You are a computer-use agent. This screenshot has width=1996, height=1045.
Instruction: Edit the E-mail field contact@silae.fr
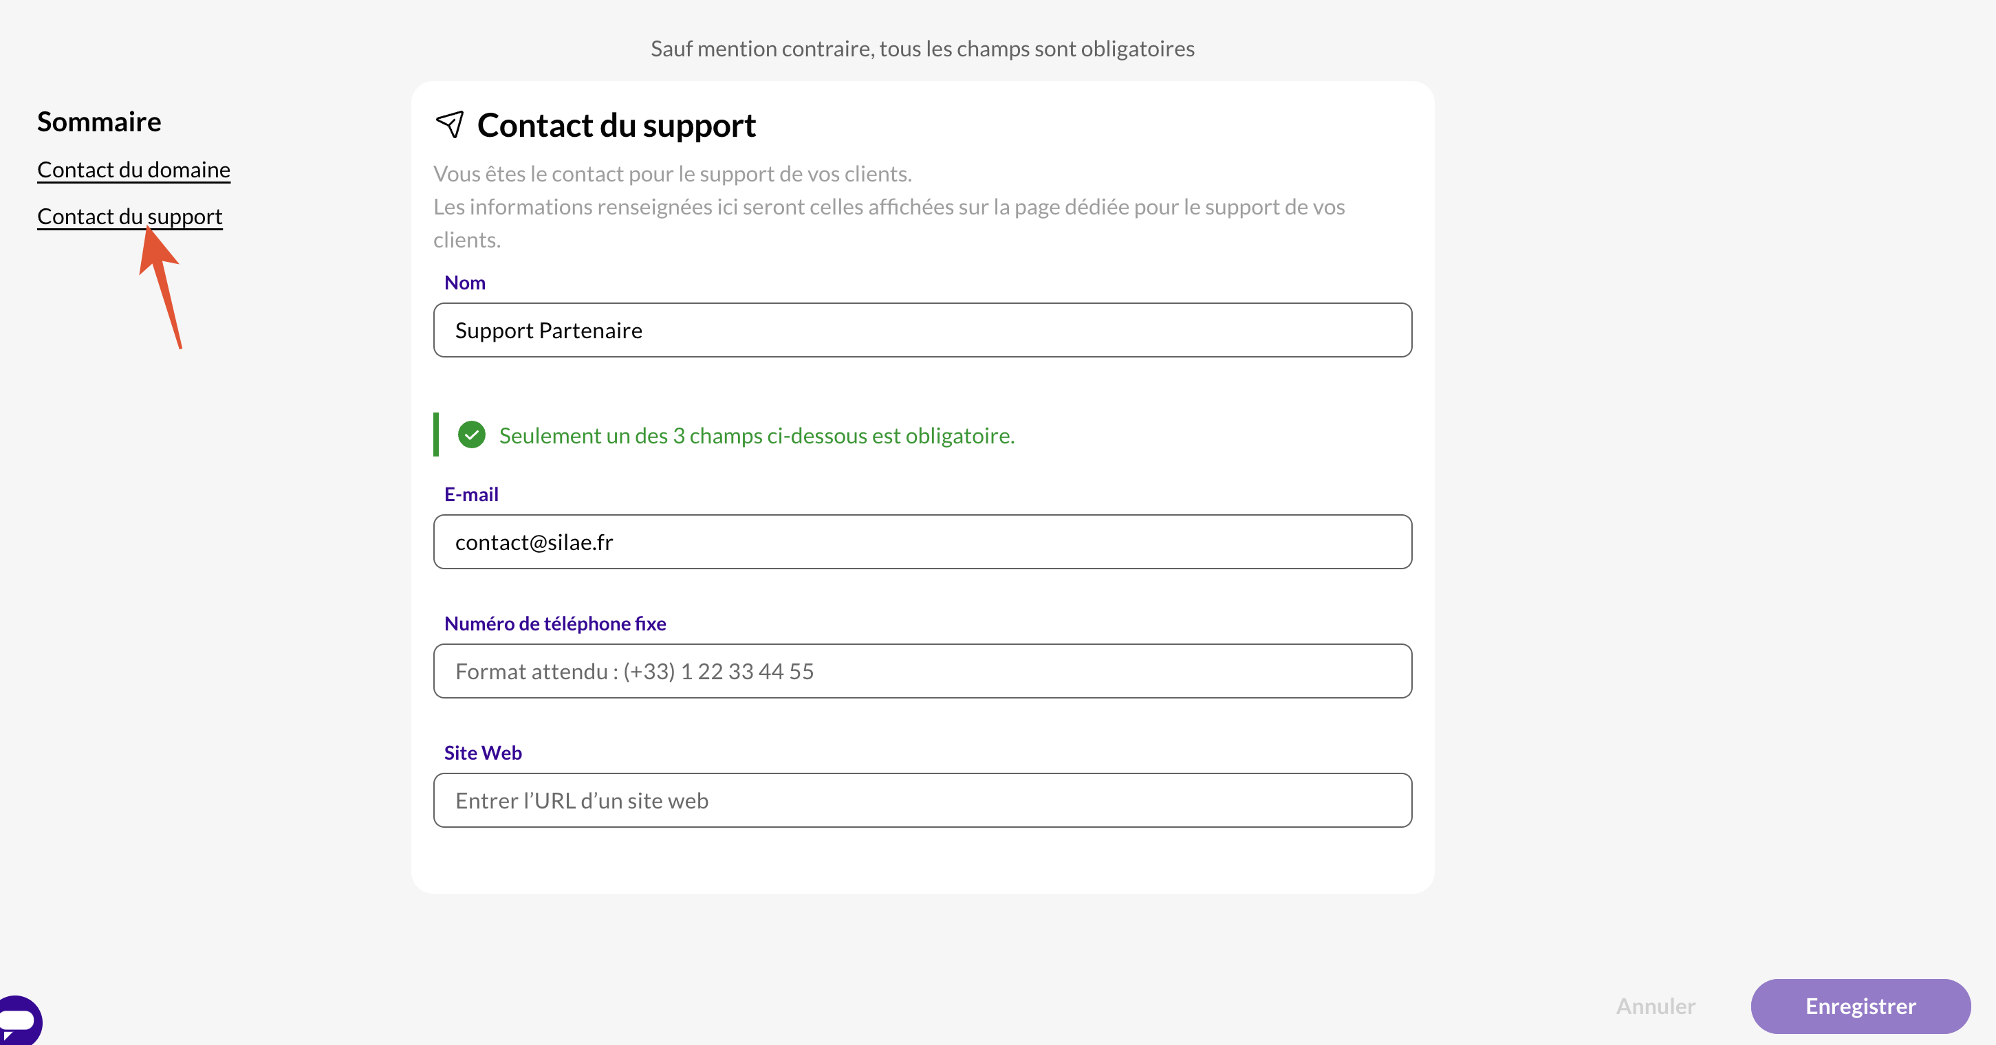point(922,542)
